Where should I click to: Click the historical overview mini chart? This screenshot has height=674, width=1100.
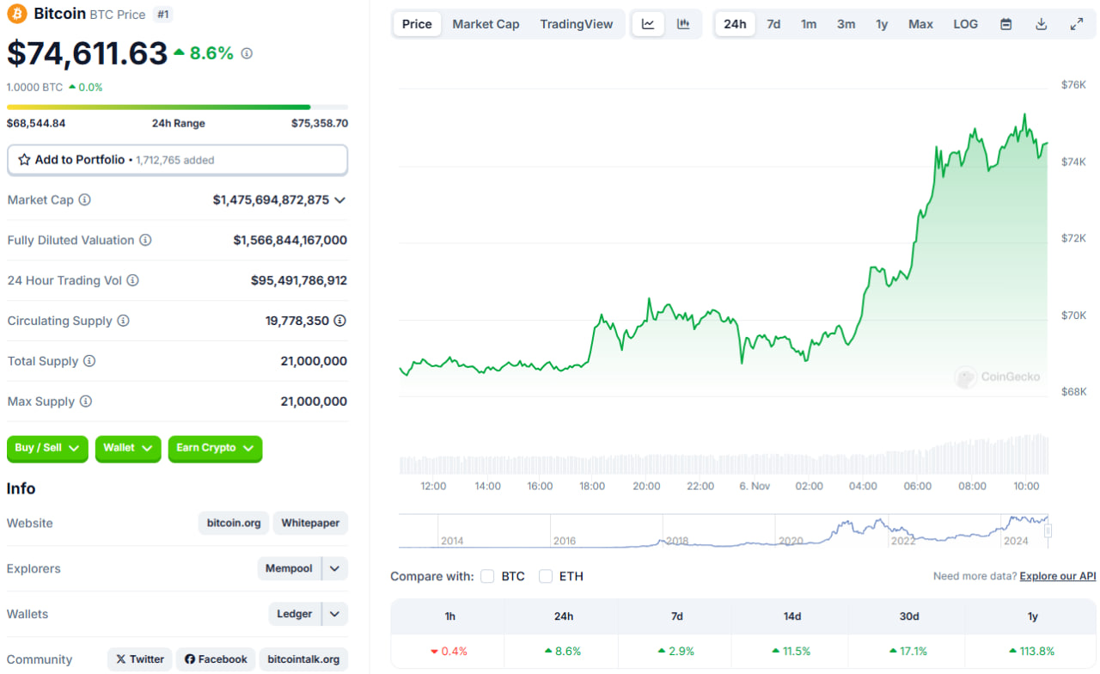[724, 531]
